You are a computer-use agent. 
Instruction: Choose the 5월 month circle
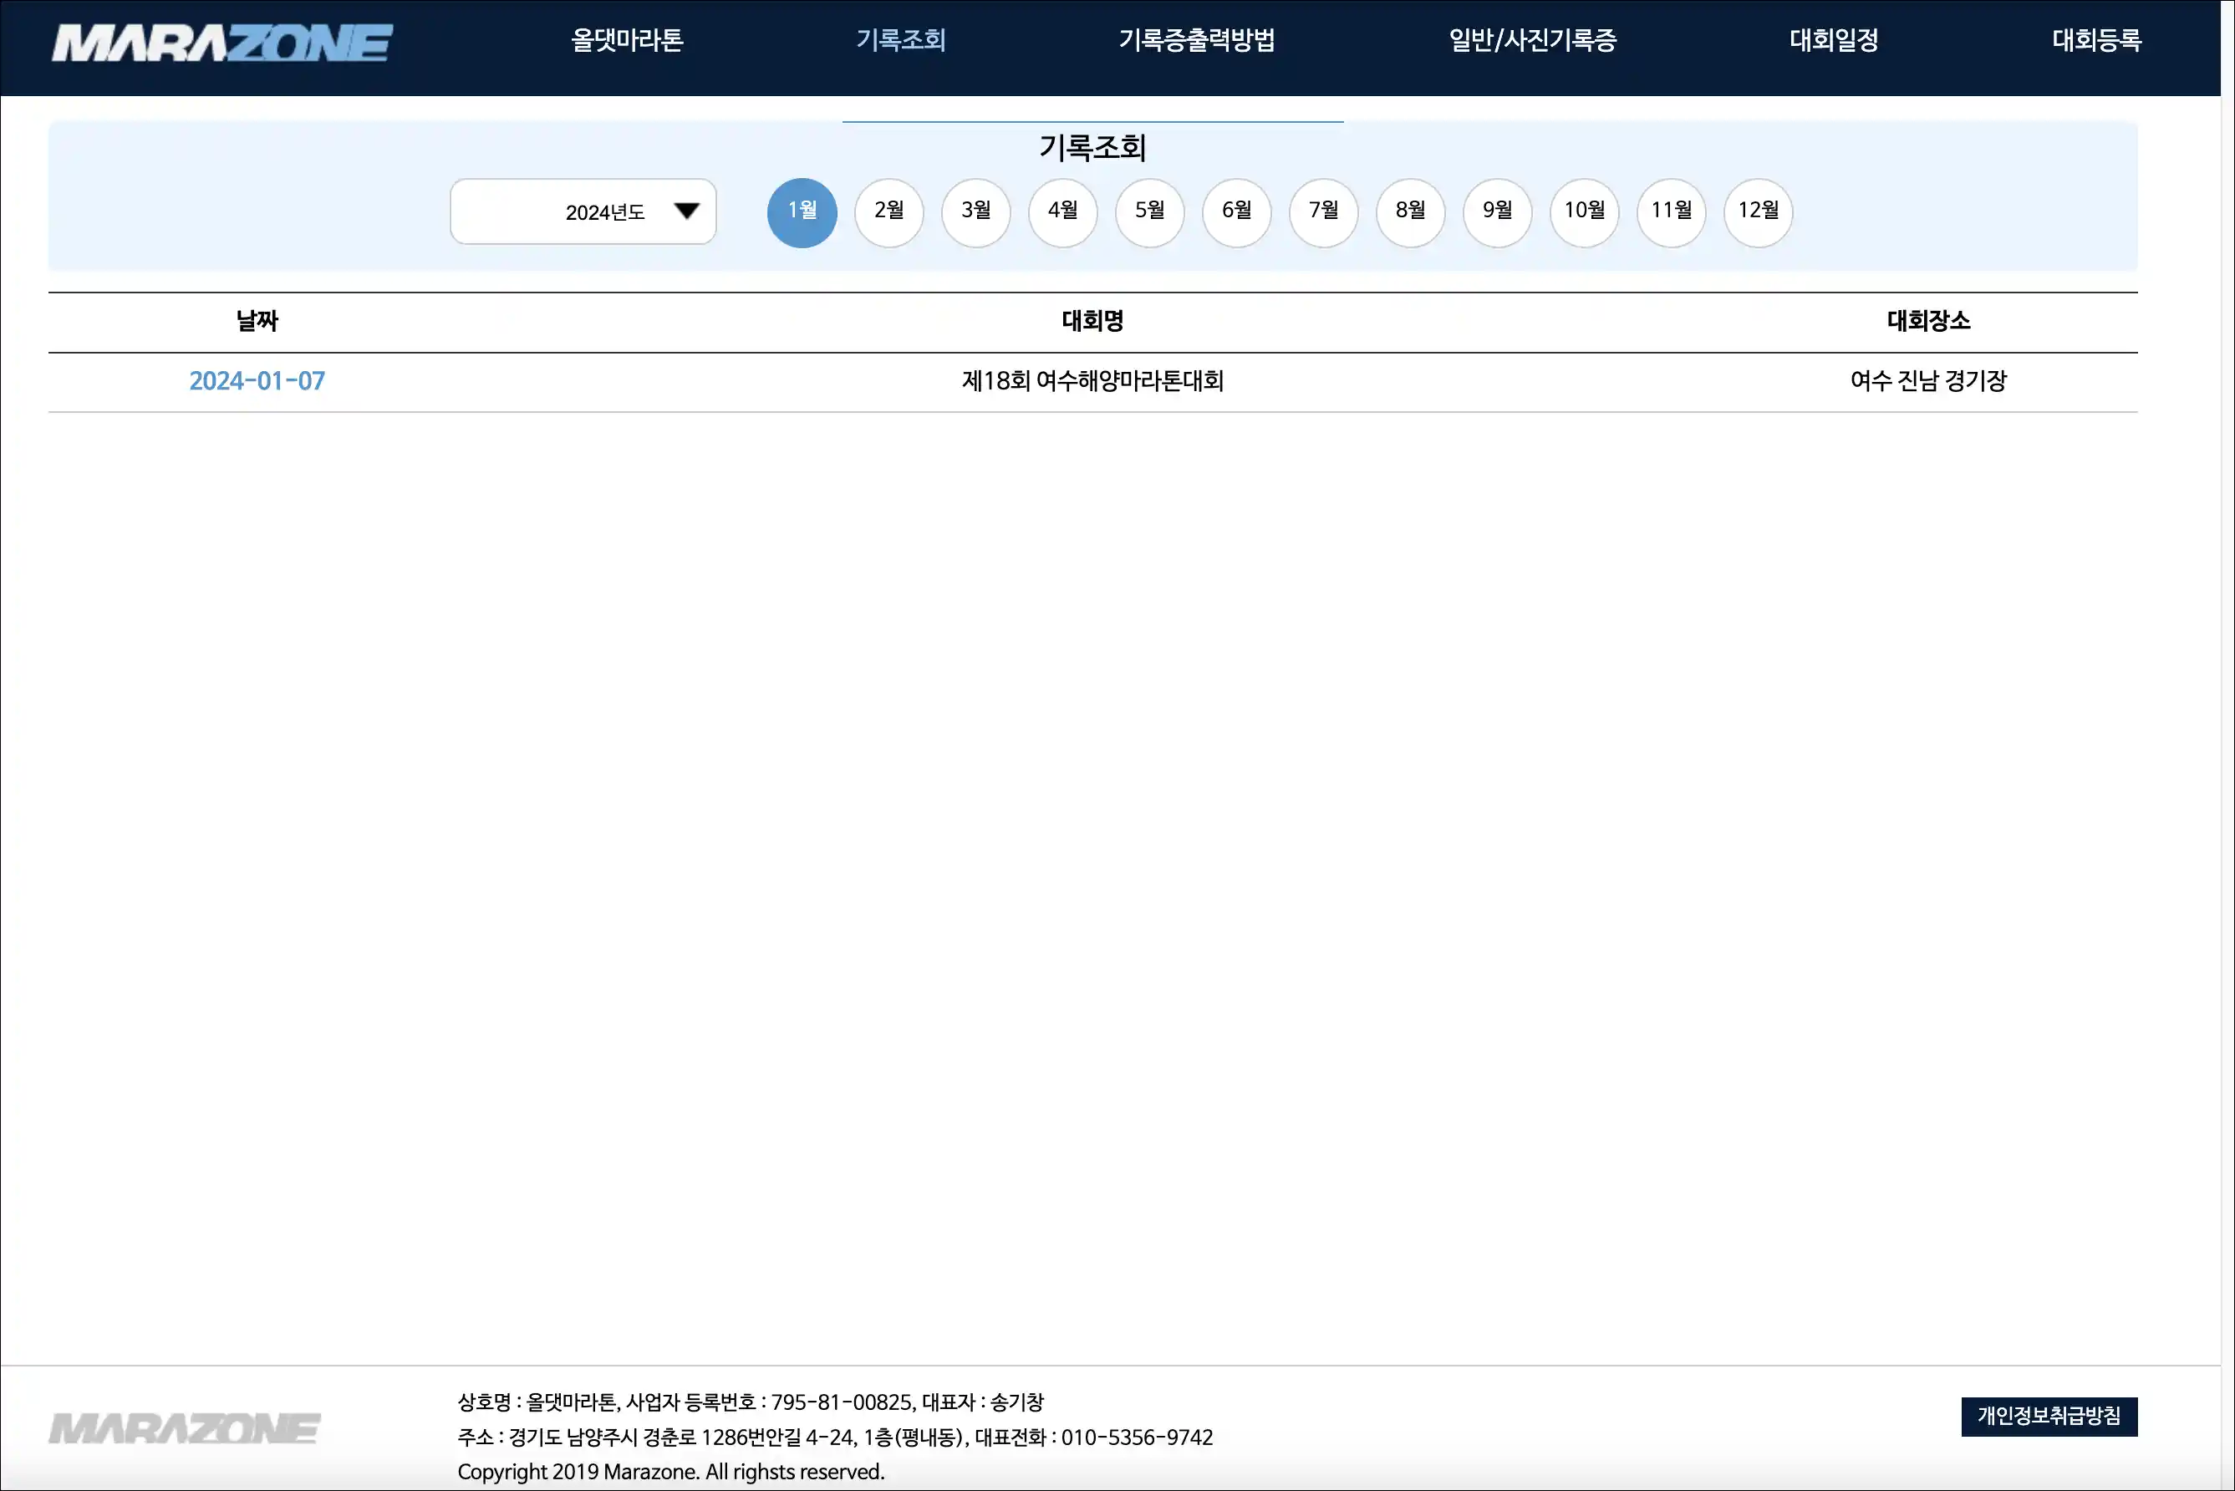(1149, 212)
